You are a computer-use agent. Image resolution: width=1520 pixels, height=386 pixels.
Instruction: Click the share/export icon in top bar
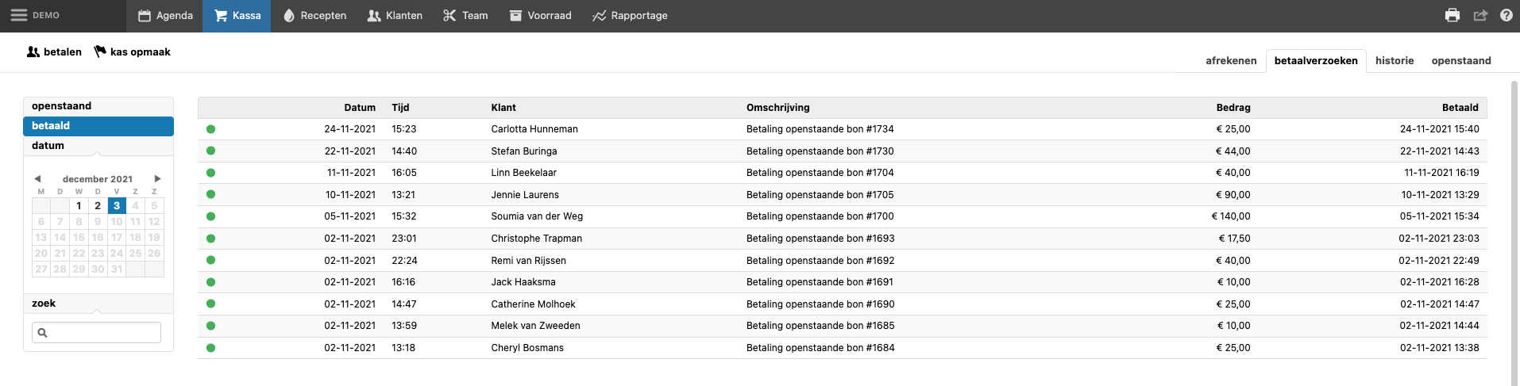pos(1480,15)
